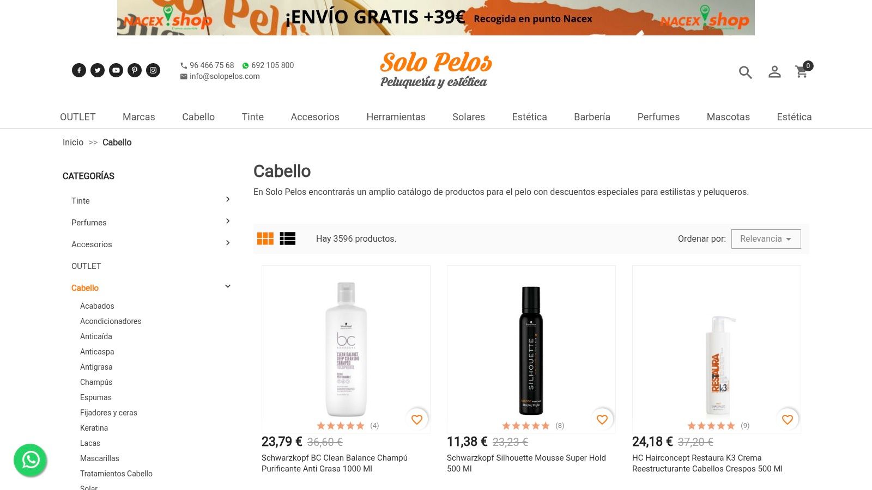Open the shopping cart icon
Viewport: 872px width, 490px height.
tap(802, 71)
